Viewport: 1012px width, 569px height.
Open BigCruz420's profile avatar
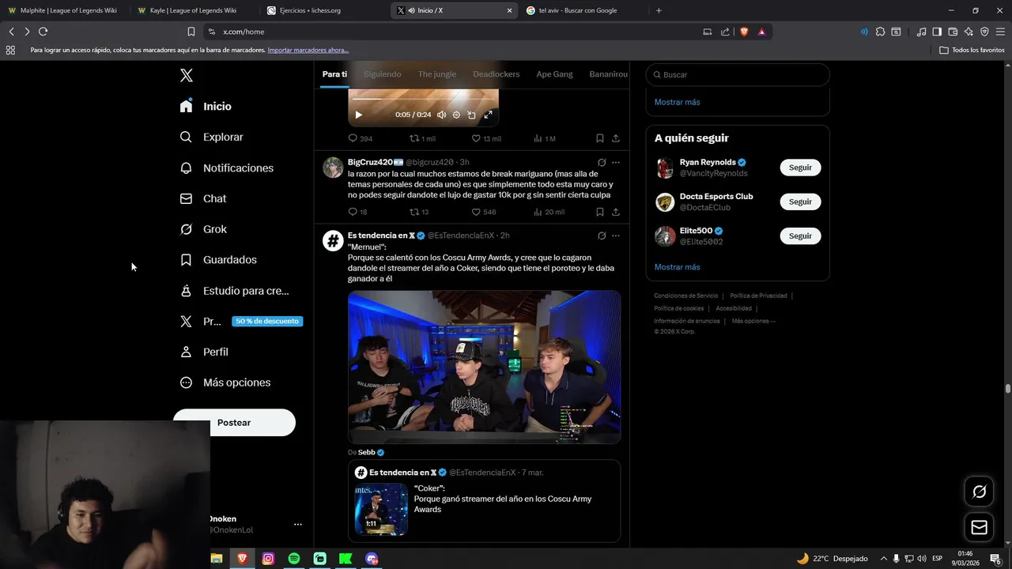tap(333, 168)
